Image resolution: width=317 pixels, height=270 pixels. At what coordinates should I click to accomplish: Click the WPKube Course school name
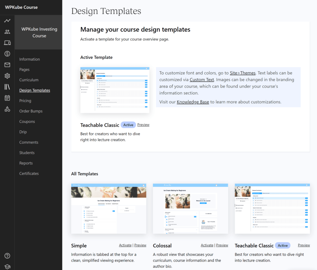21,7
